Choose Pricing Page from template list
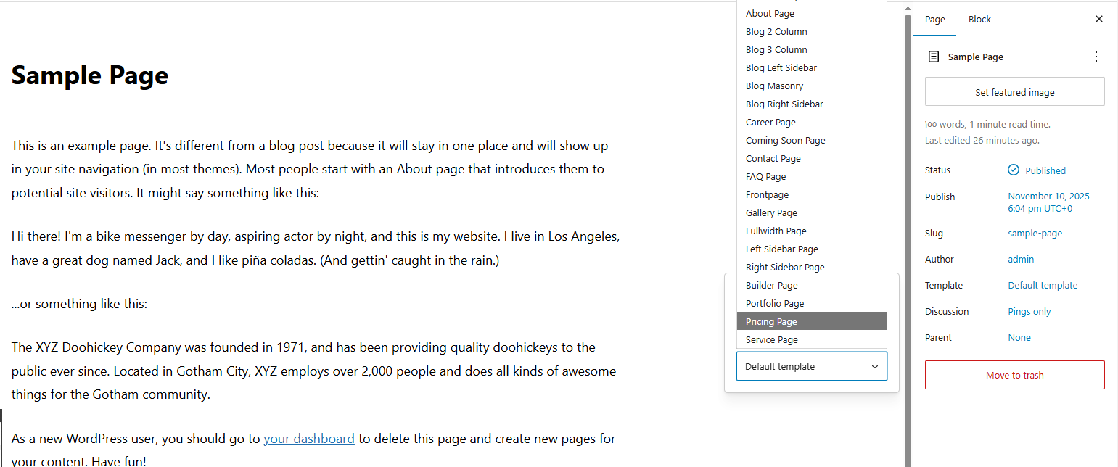Image resolution: width=1118 pixels, height=467 pixels. [771, 321]
